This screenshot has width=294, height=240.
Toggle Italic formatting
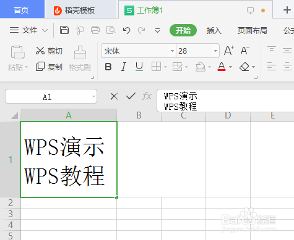tap(124, 67)
